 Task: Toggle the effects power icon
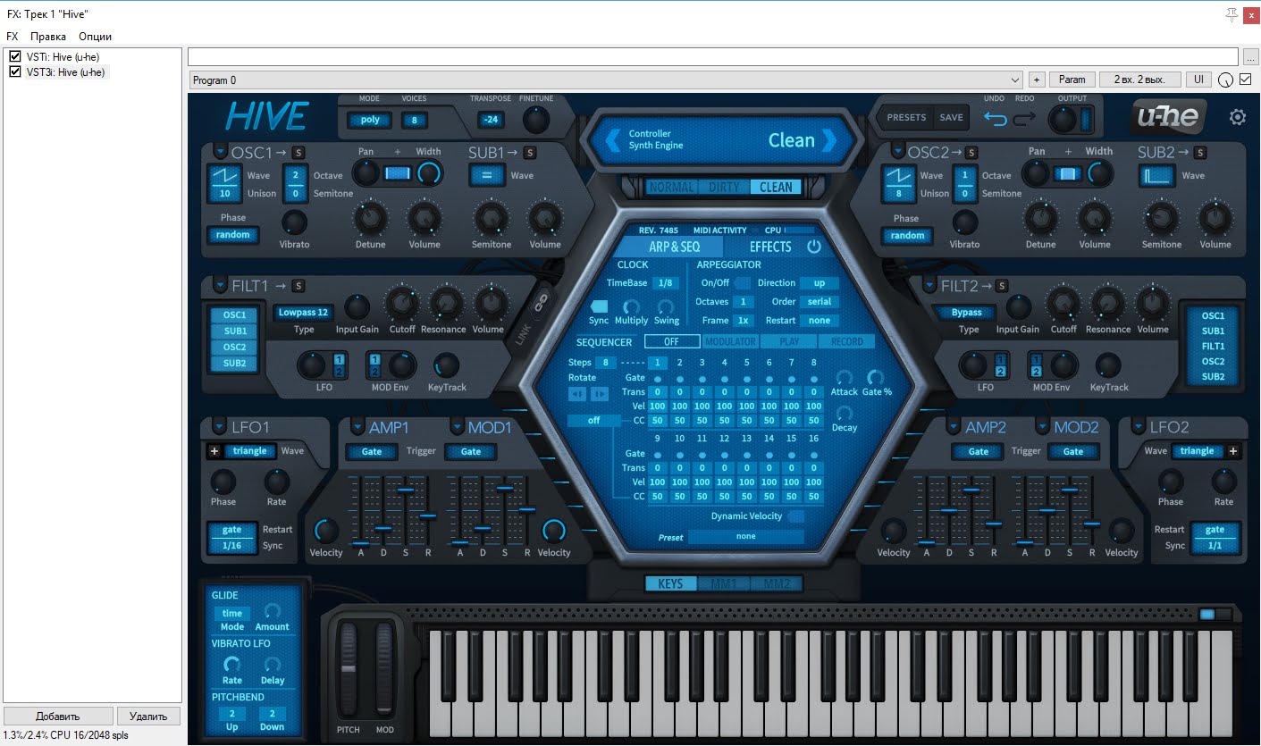813,247
